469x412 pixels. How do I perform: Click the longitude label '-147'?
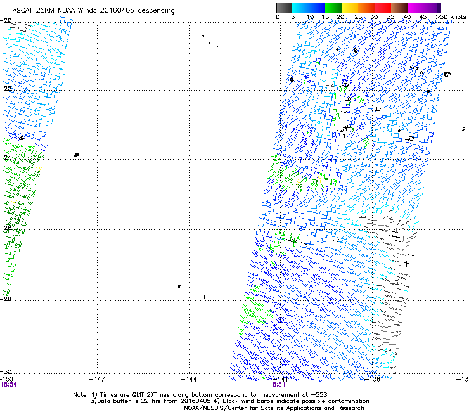tap(97, 379)
